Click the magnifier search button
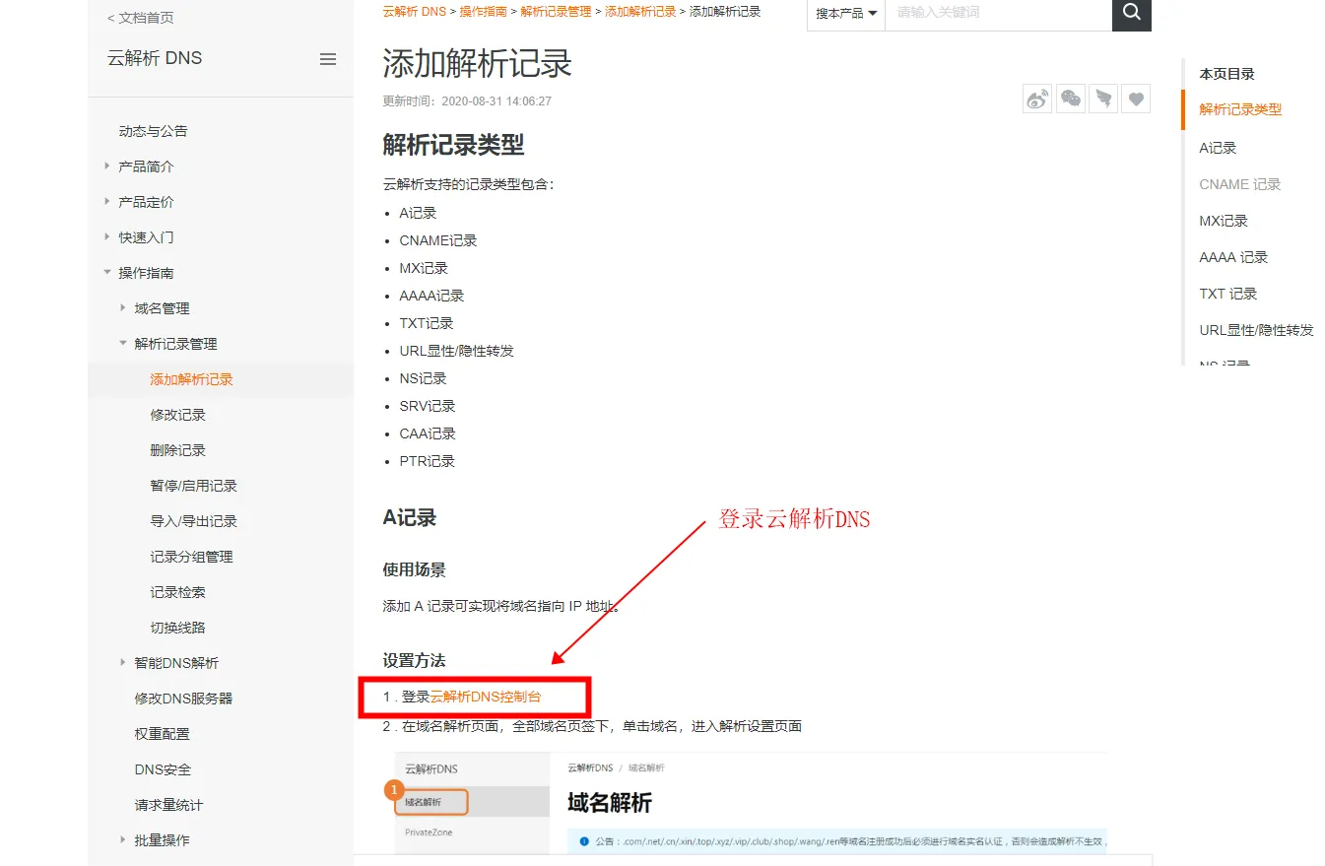 [1131, 13]
